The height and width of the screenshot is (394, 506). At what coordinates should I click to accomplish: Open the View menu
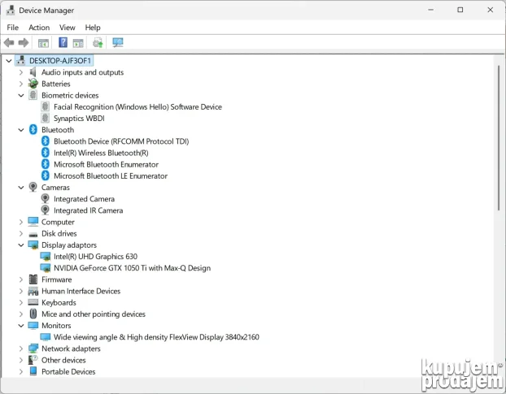point(68,28)
